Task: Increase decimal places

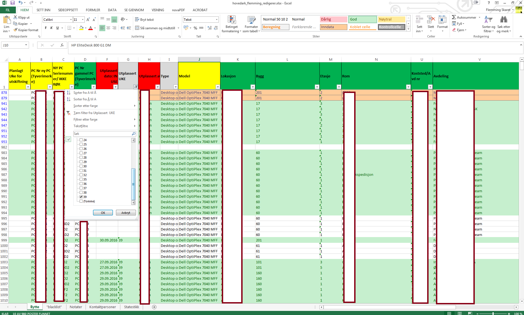Action: 209,28
